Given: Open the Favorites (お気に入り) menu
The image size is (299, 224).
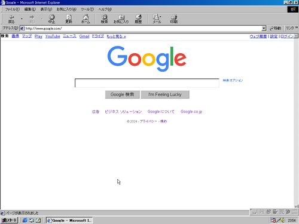Looking at the screenshot, I should tap(66, 10).
